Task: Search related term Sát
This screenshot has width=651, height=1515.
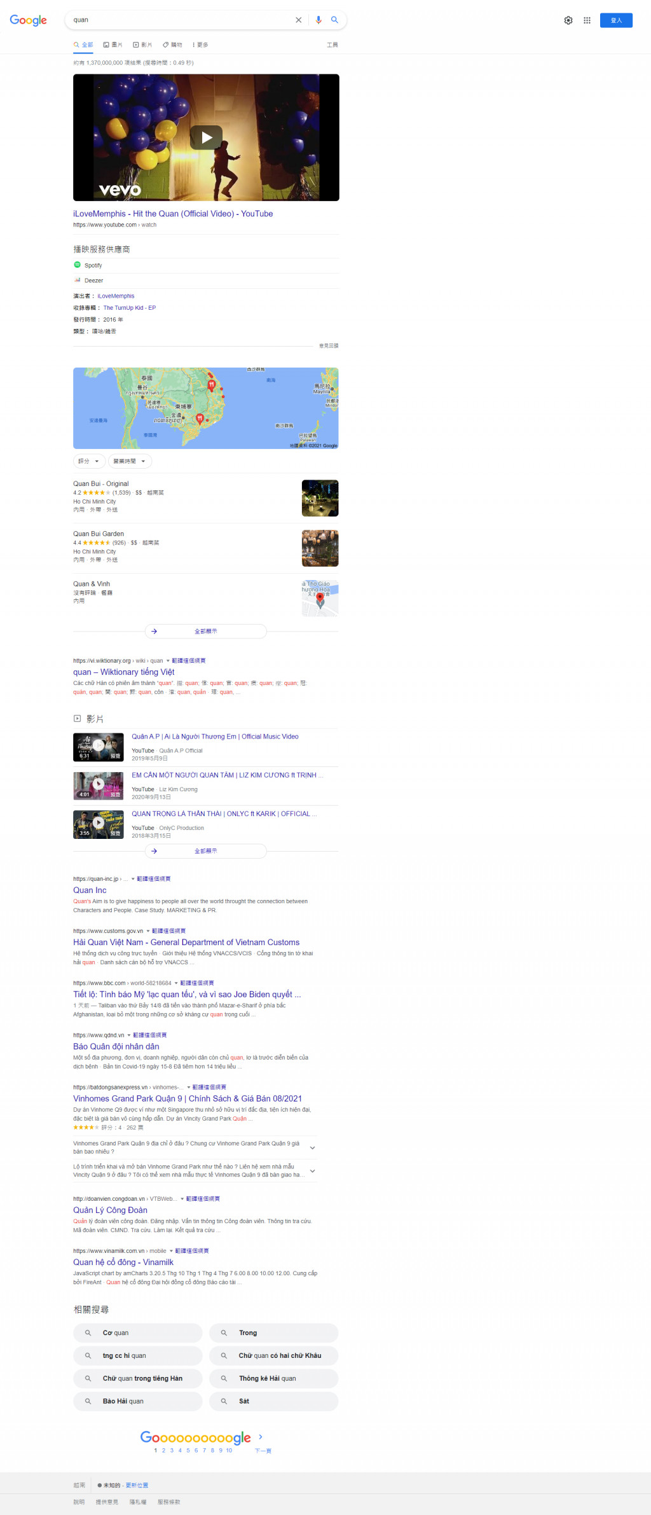Action: point(274,1402)
